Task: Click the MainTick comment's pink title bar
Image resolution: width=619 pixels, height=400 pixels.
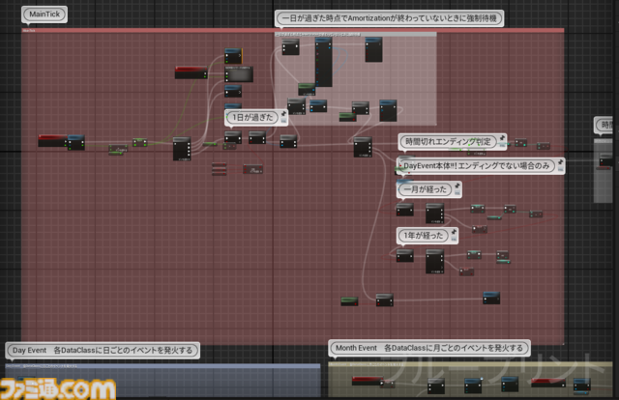Action: pyautogui.click(x=290, y=30)
